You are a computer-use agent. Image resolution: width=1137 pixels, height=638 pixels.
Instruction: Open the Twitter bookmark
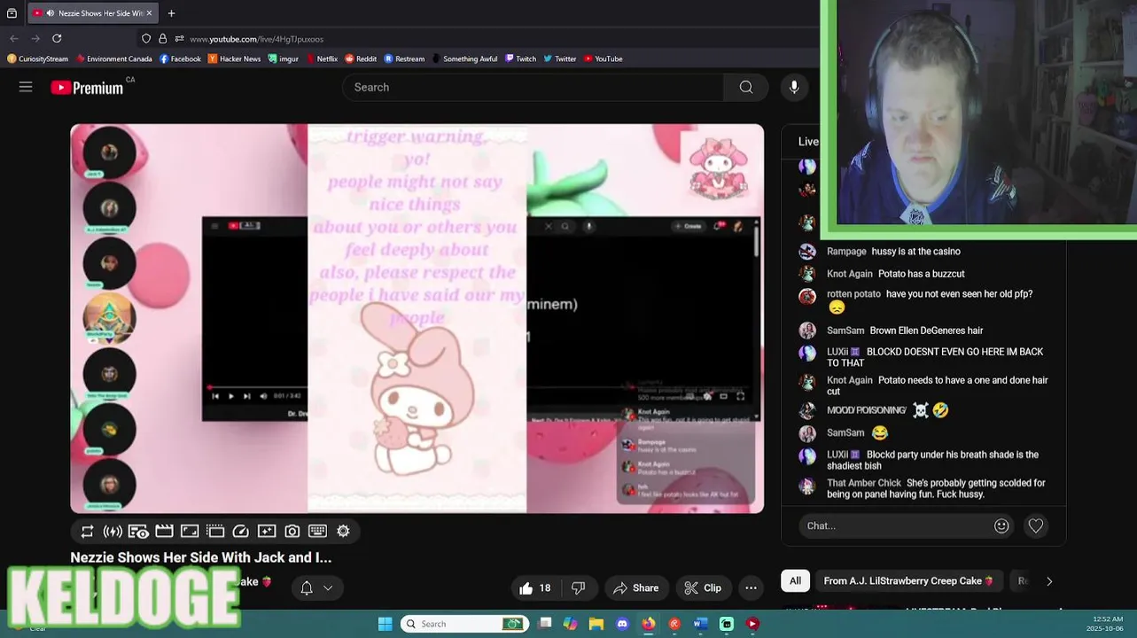pyautogui.click(x=560, y=58)
